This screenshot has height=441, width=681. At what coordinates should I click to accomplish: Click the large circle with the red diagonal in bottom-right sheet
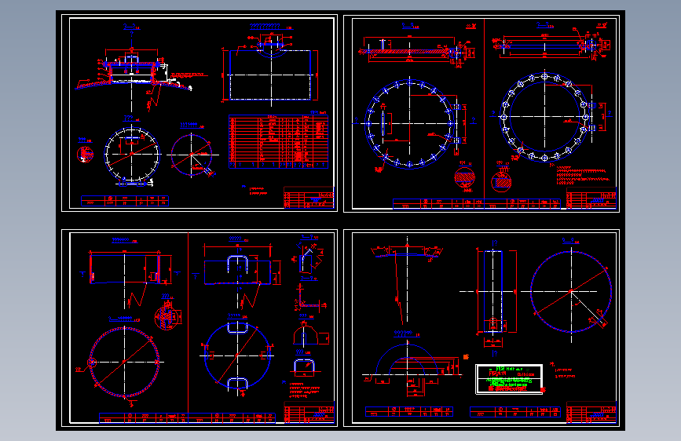point(571,291)
